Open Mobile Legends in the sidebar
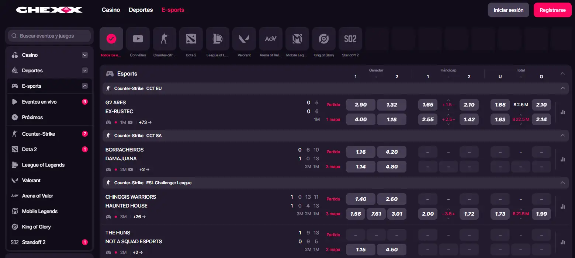 pos(49,211)
